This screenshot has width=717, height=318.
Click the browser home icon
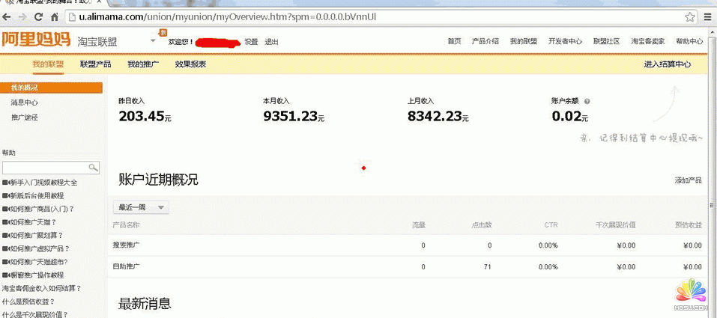(55, 16)
